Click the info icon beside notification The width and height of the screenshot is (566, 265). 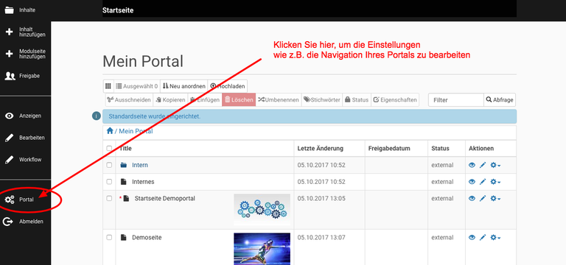[x=97, y=116]
